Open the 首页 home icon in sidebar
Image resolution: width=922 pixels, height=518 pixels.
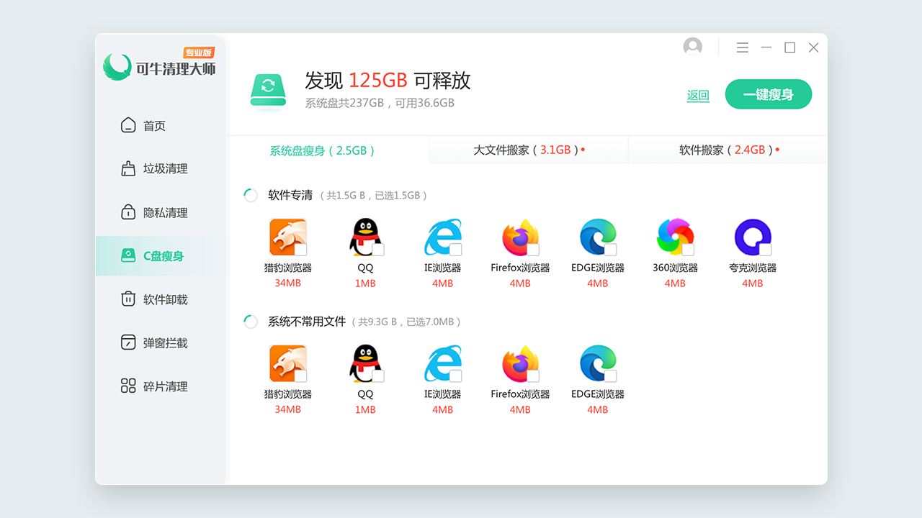point(128,125)
